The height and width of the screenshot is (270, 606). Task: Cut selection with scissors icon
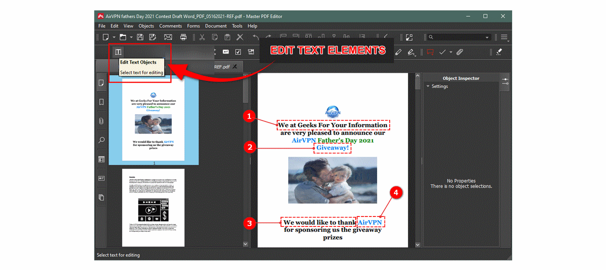(202, 37)
